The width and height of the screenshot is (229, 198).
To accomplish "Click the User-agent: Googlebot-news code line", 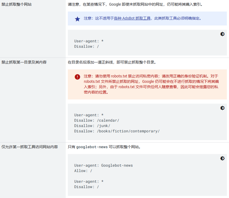I will (x=104, y=165).
